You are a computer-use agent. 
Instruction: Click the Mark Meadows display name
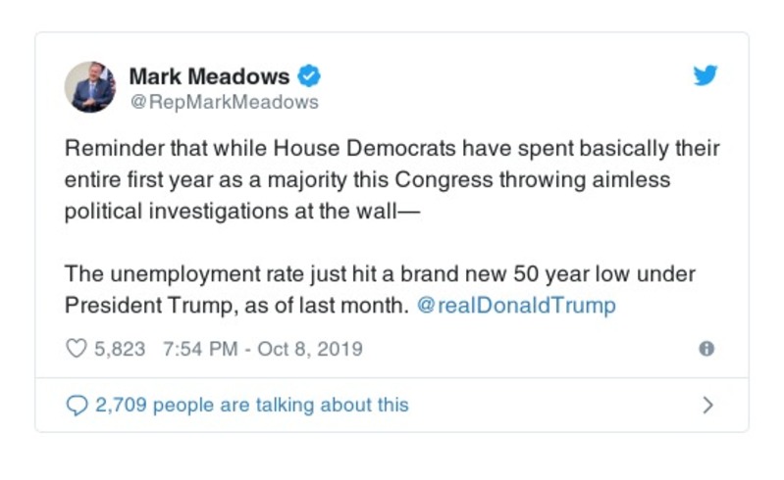(x=209, y=76)
